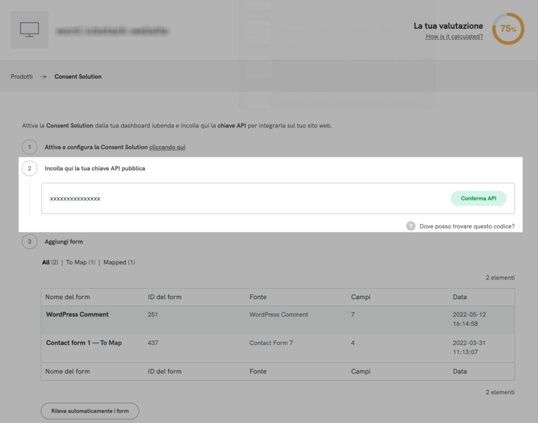Click the breadcrumb arrow between Prodotti and Consent Solution
The width and height of the screenshot is (538, 423).
[x=44, y=76]
